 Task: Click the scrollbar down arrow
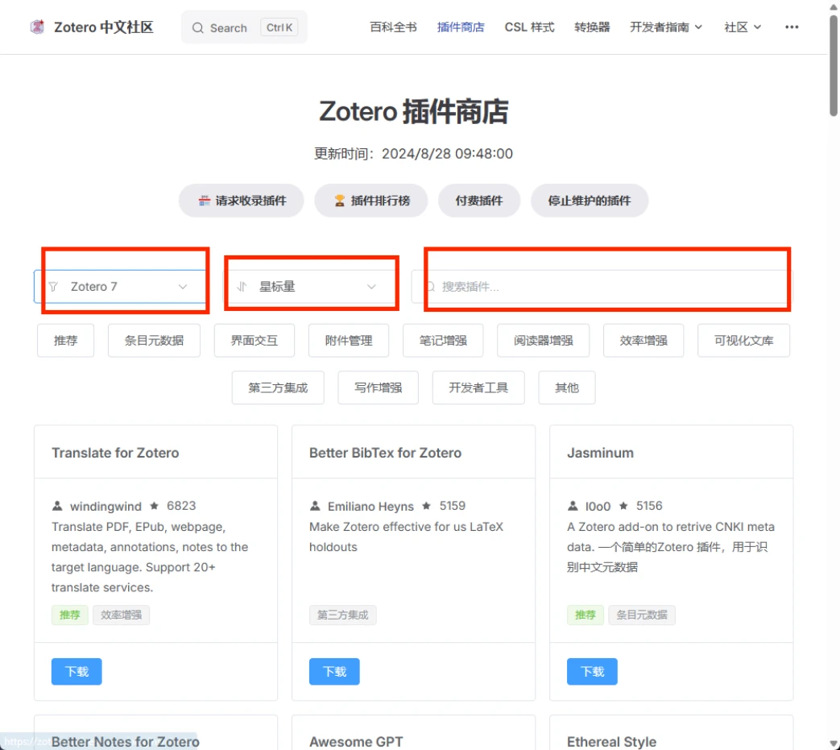click(x=834, y=744)
